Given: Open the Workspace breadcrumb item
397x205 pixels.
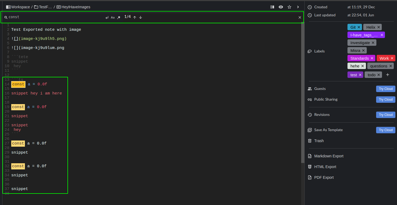Looking at the screenshot, I should (20, 7).
